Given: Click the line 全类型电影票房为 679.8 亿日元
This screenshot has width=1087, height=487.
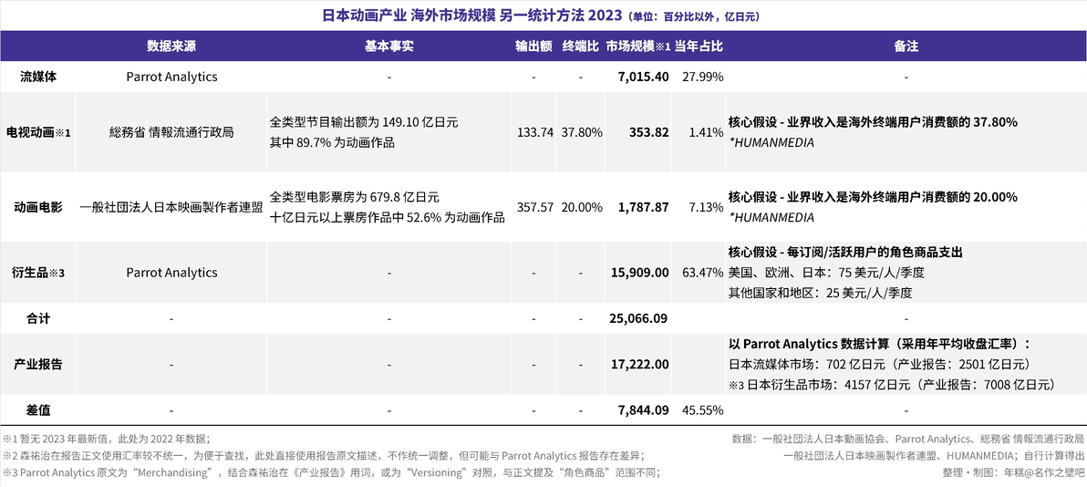Looking at the screenshot, I should [354, 197].
